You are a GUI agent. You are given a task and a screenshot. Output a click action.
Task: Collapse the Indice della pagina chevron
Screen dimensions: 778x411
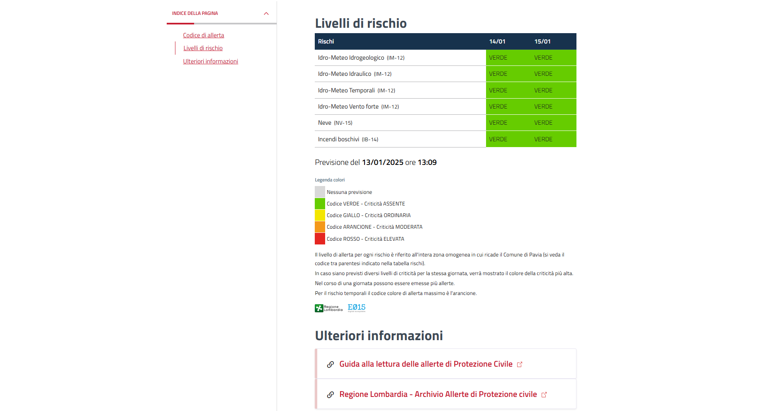[266, 14]
